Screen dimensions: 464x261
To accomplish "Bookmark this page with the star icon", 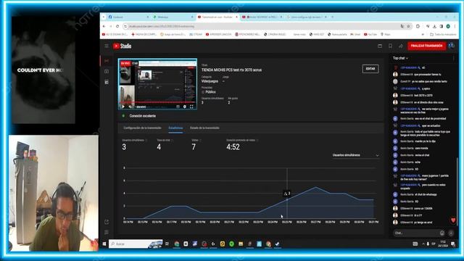I will tap(409, 26).
